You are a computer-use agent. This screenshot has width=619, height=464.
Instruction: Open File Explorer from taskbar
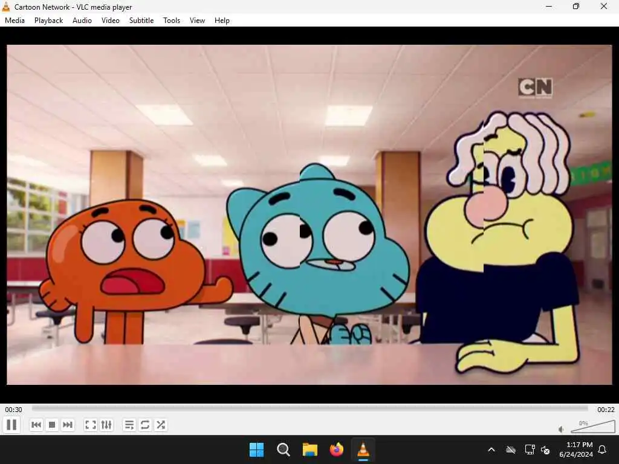(310, 449)
